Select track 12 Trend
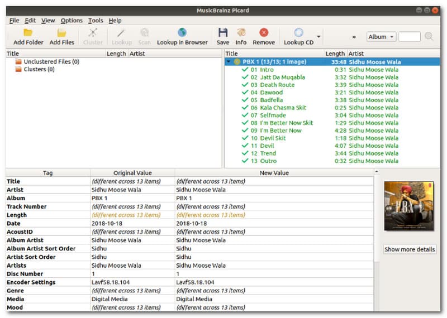 point(332,153)
